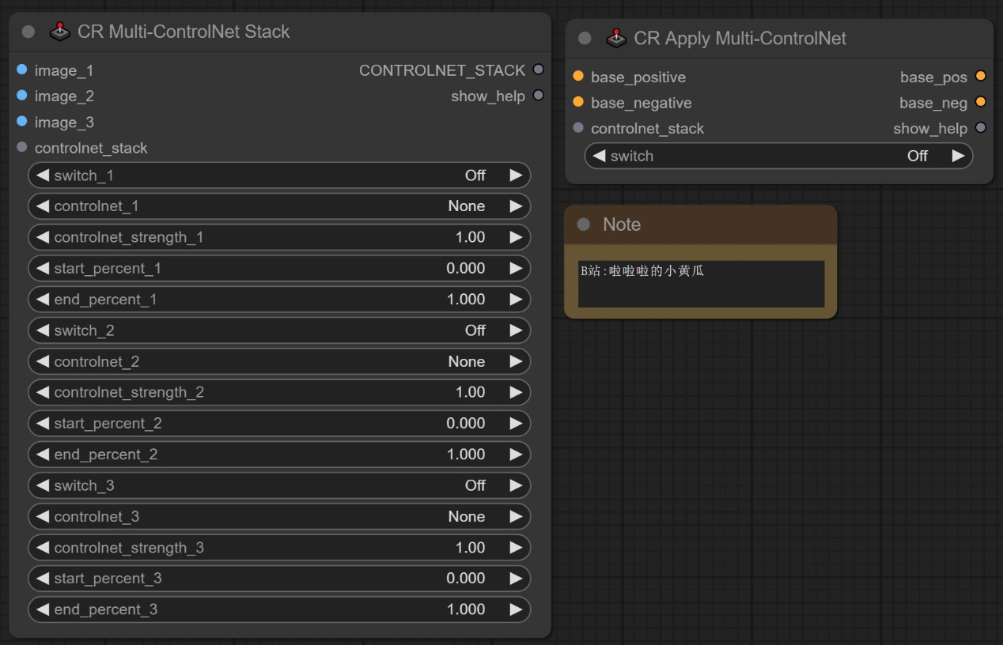Increase controlnet_strength_1 with right arrow

click(516, 237)
